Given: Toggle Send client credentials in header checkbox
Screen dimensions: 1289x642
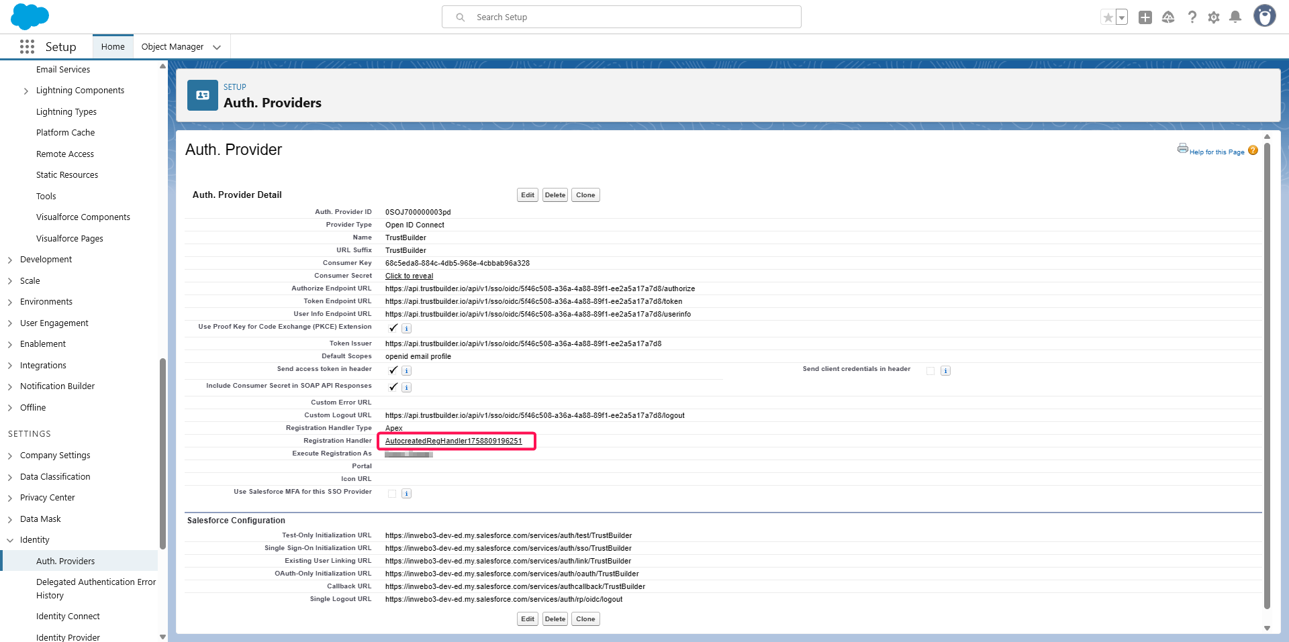Looking at the screenshot, I should (930, 371).
